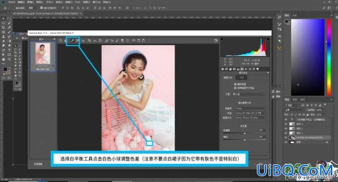Select Photoshop Type tool
The height and width of the screenshot is (182, 338).
click(9, 50)
